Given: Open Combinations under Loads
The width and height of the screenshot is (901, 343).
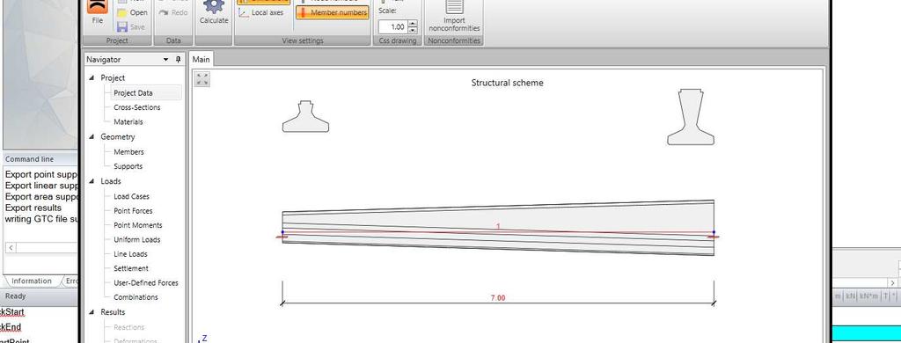Looking at the screenshot, I should click(x=136, y=297).
